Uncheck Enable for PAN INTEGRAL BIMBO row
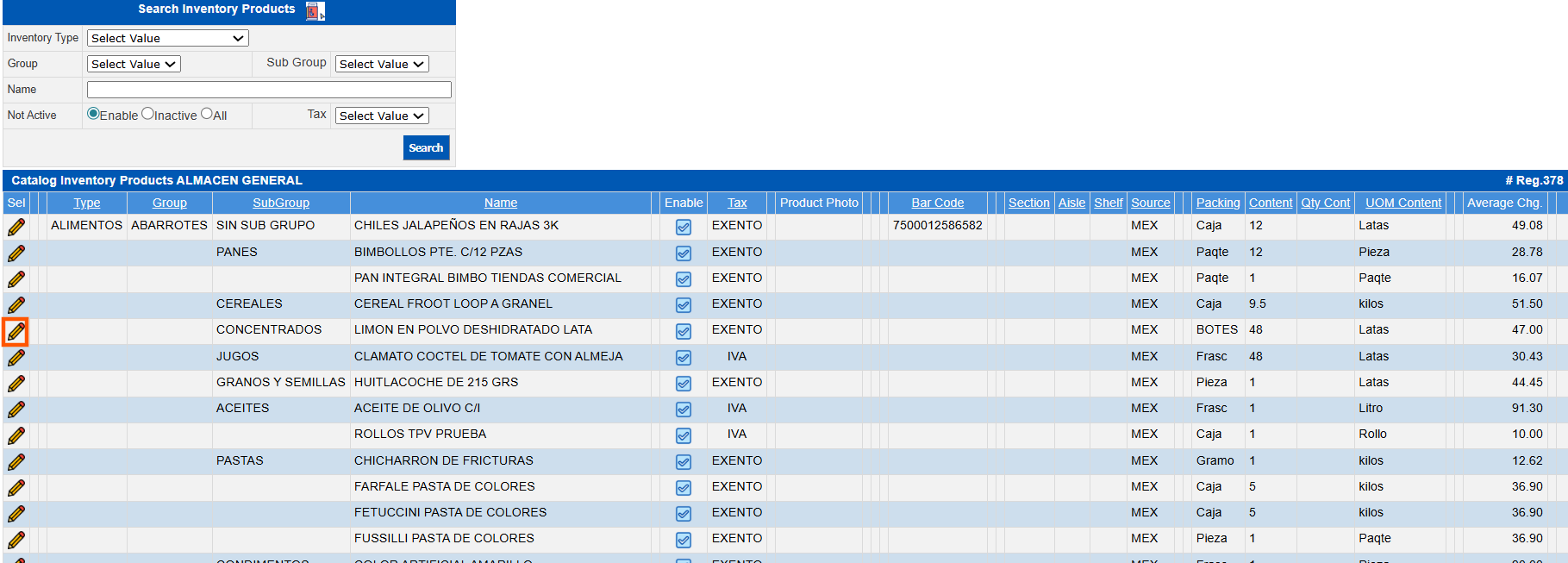 pos(684,279)
